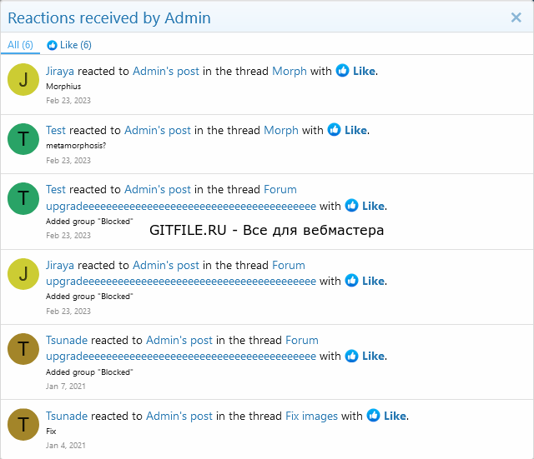This screenshot has height=459, width=534.
Task: Click the Like thumbs-up icon in first reaction
Action: (x=342, y=70)
